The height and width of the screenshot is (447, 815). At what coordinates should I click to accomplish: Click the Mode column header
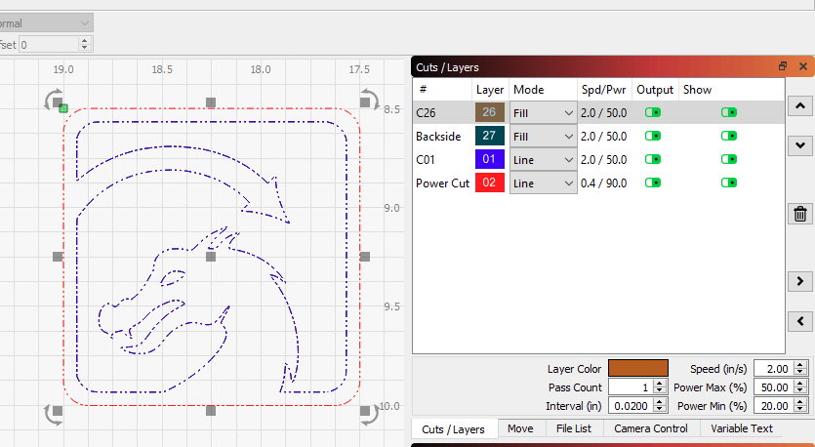[543, 90]
